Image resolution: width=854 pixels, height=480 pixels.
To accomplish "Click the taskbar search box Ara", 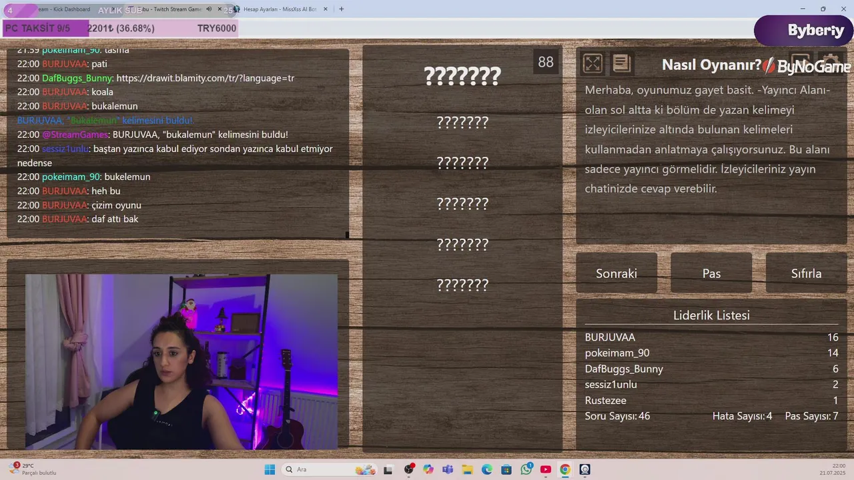I will click(x=328, y=469).
